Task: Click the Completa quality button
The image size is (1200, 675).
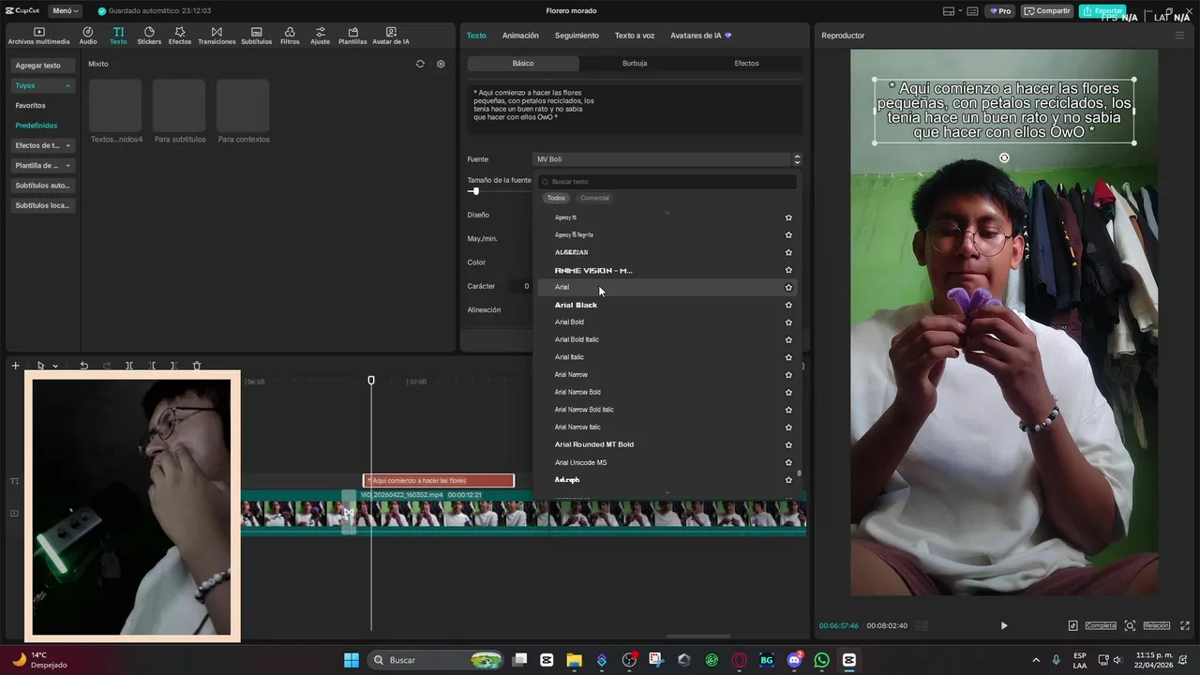Action: pos(1101,625)
